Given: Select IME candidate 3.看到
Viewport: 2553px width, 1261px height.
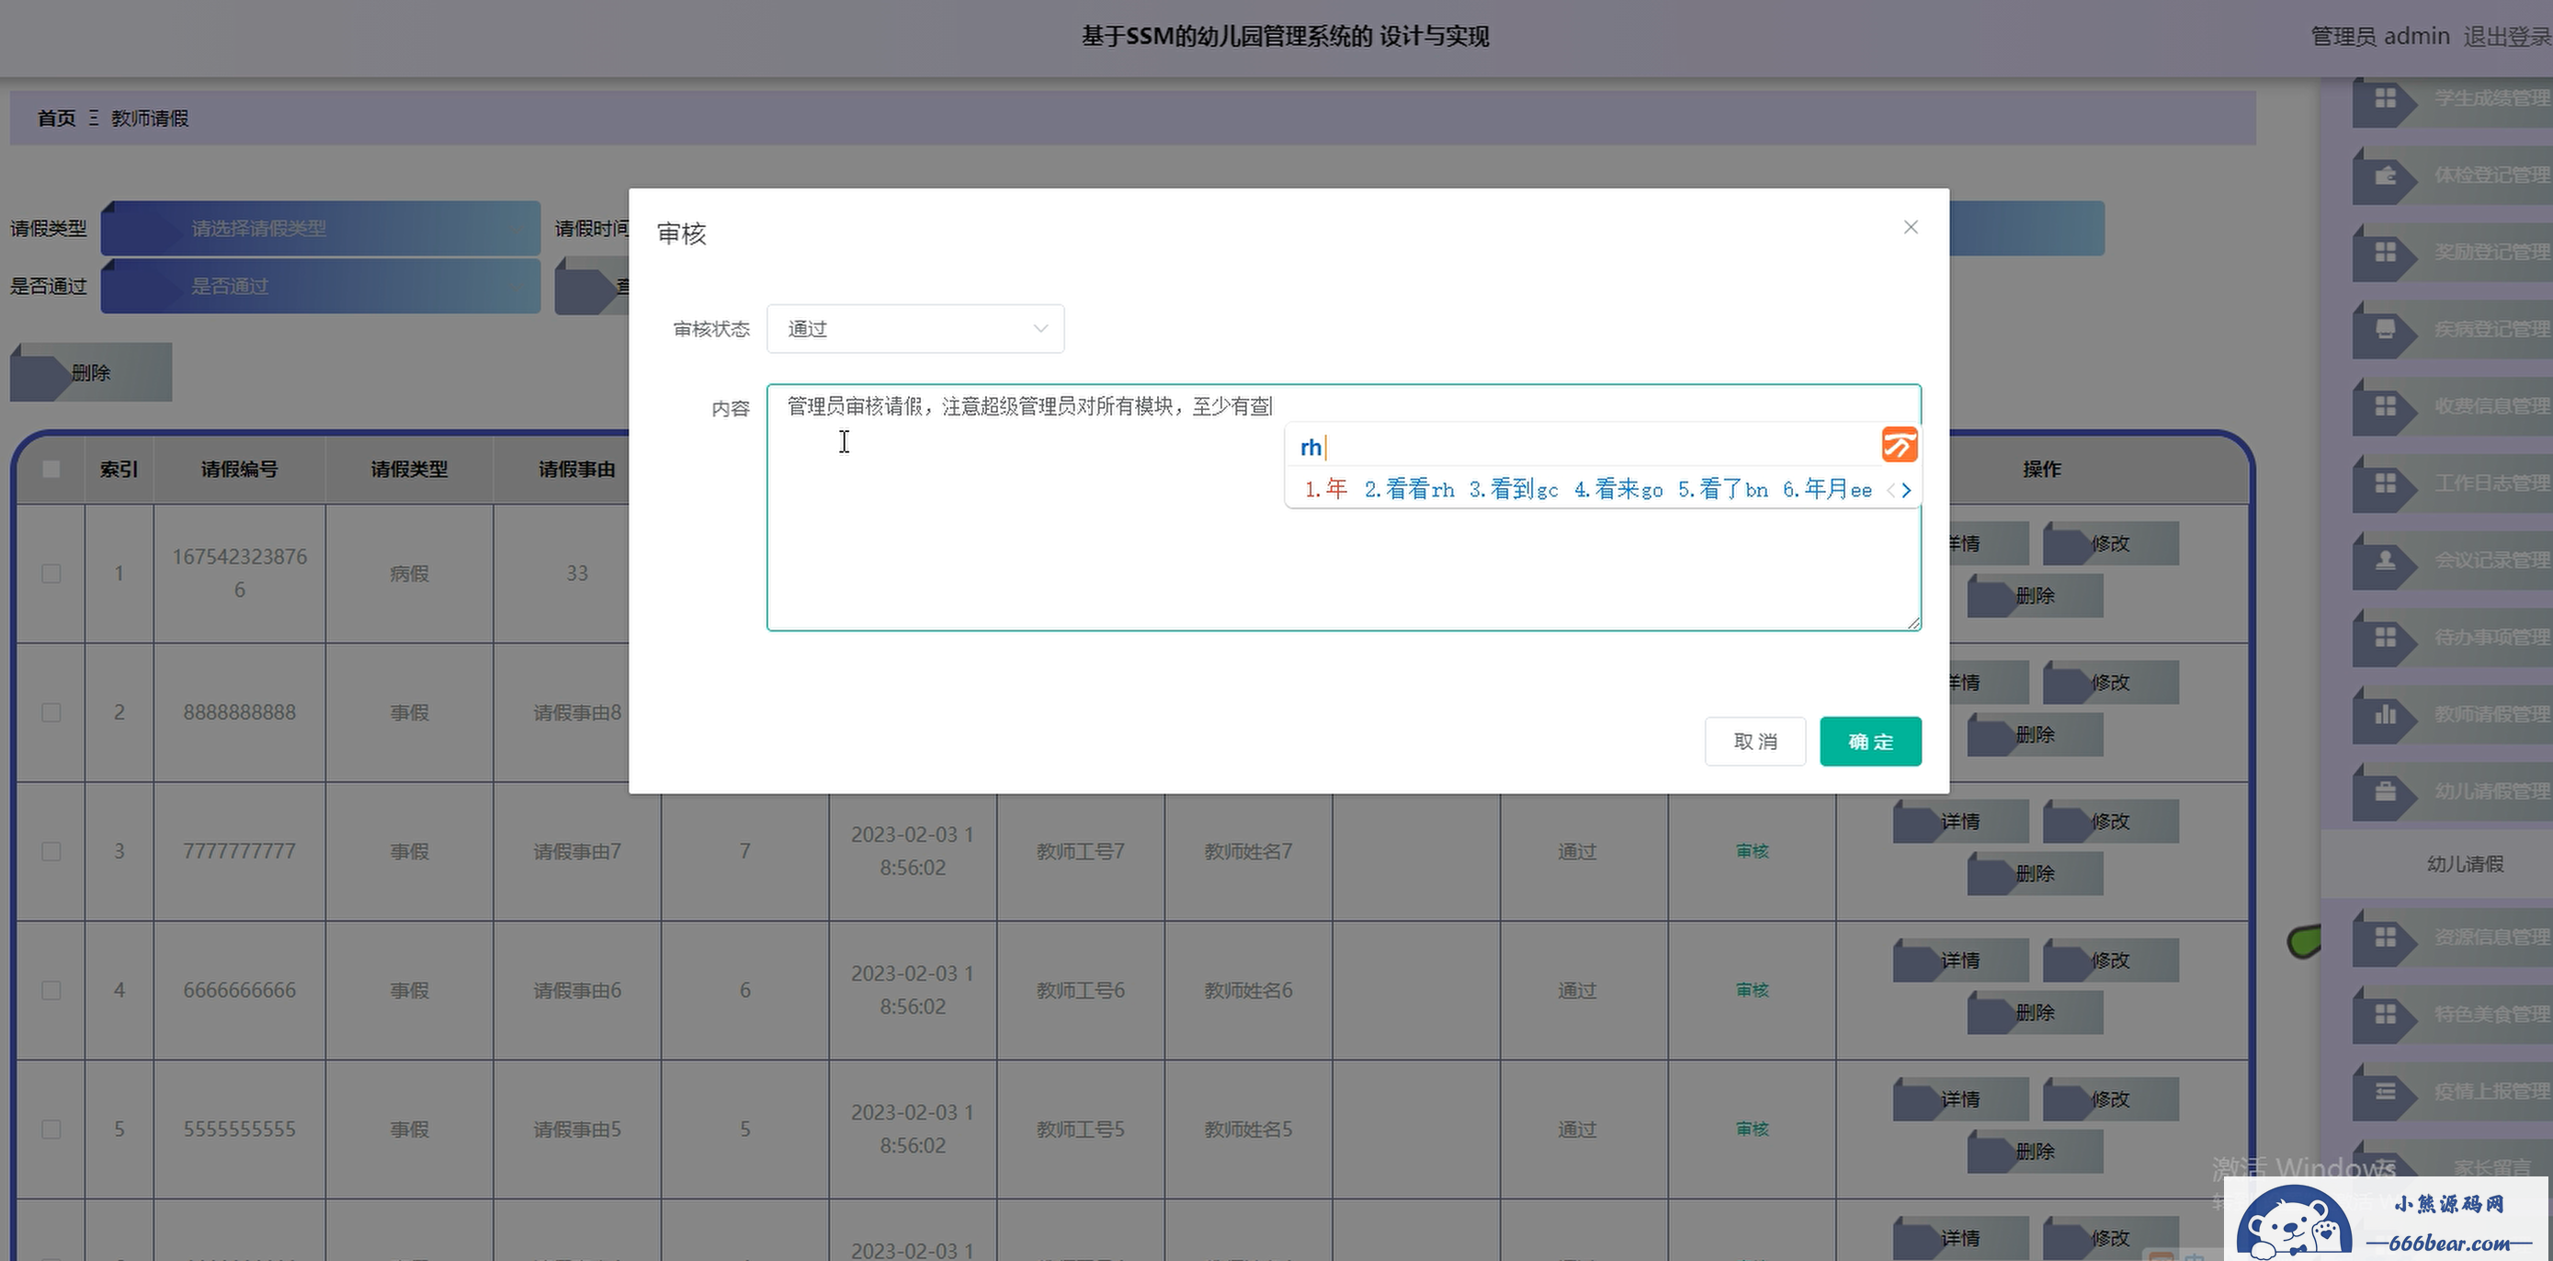Looking at the screenshot, I should pos(1514,490).
